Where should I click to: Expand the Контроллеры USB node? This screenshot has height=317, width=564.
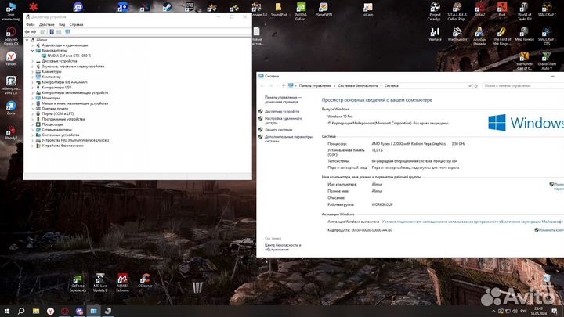pos(32,88)
